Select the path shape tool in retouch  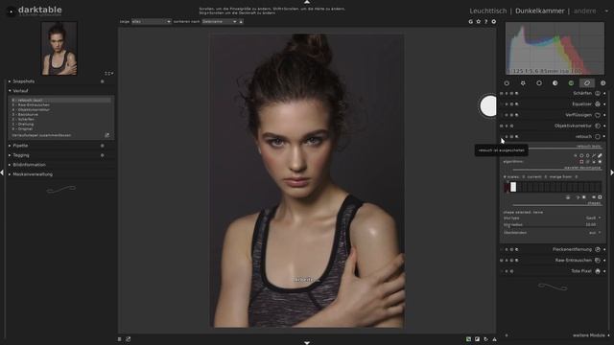tap(594, 155)
